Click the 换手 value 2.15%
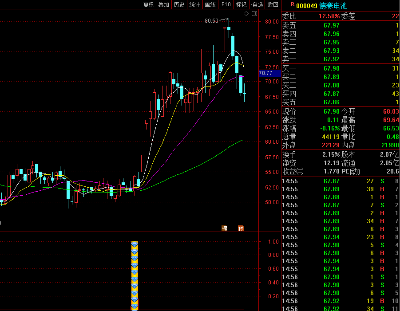The image size is (400, 311). (x=331, y=154)
